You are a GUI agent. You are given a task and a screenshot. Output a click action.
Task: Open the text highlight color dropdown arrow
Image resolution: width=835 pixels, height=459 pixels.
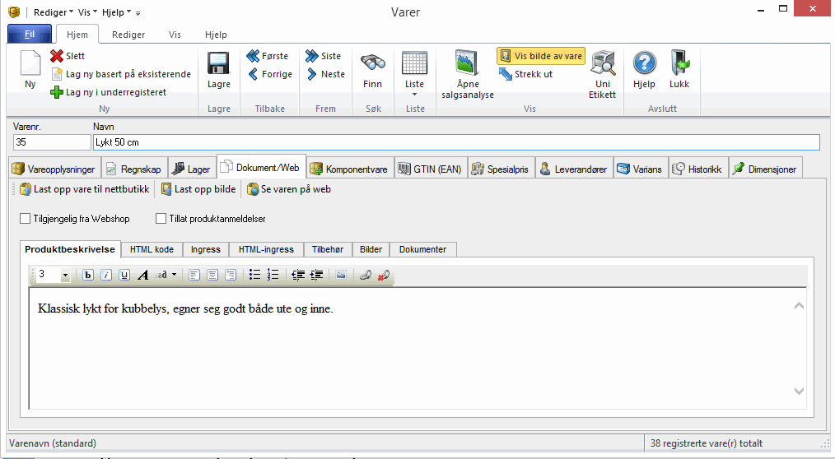(x=174, y=276)
